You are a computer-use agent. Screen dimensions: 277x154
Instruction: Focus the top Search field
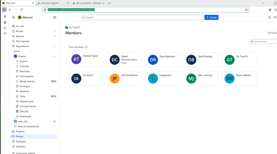pos(142,17)
